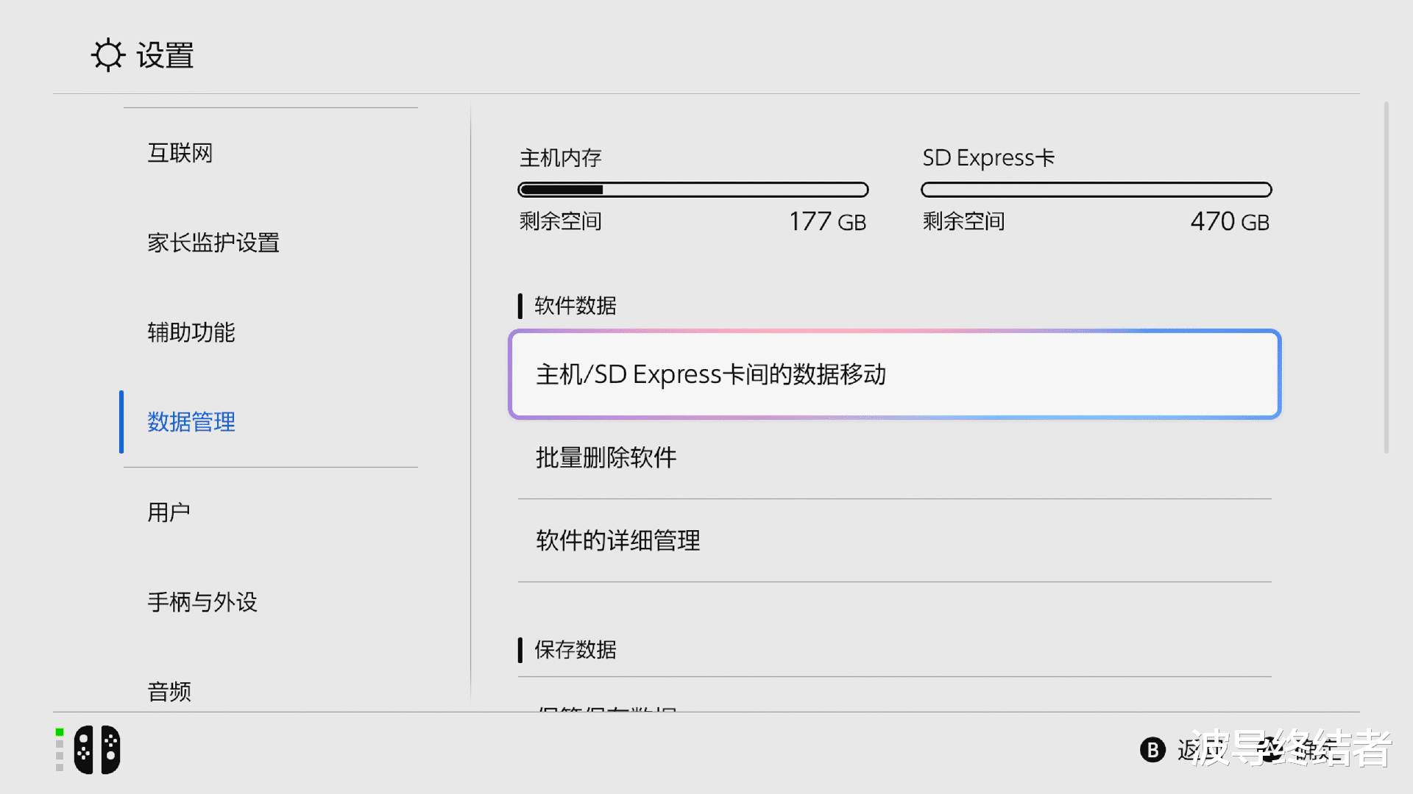
Task: Click the right-side vertical scrollbar
Action: click(x=1386, y=278)
